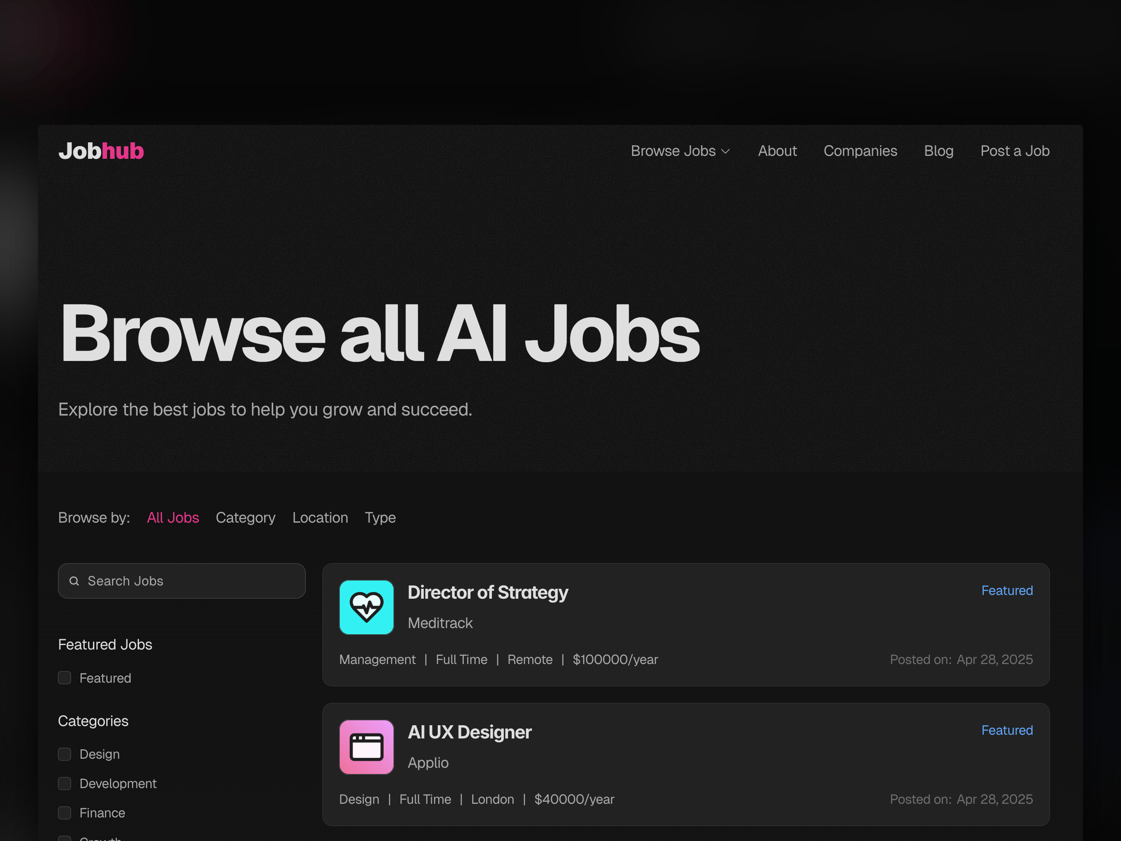Screen dimensions: 1121x841
Task: Click the $100000/year salary text
Action: [615, 659]
